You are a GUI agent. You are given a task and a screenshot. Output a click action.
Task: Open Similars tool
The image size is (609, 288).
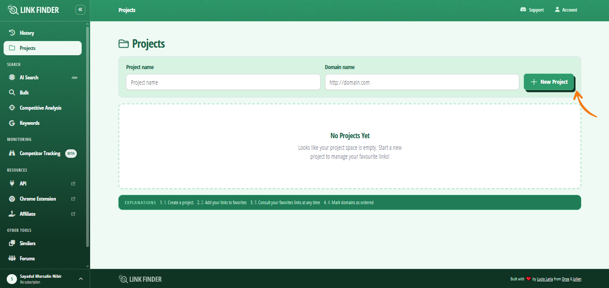(42, 243)
